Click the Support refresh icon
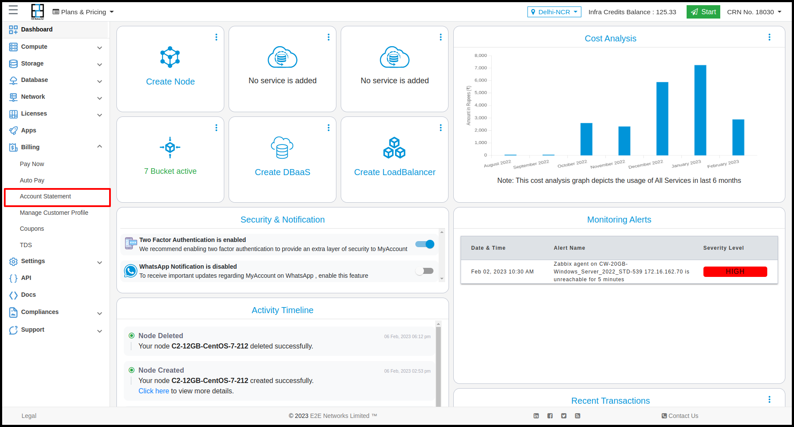 click(x=13, y=330)
